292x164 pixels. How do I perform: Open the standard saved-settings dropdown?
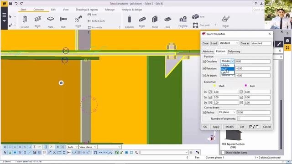[x=229, y=43]
